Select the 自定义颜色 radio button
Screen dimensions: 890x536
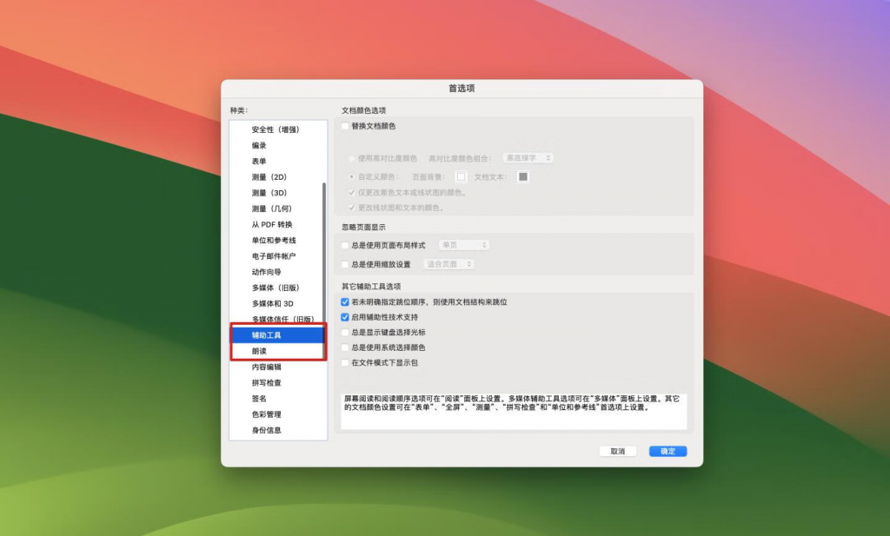351,175
